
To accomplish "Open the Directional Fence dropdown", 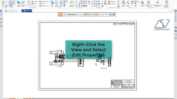I will click(x=76, y=15).
